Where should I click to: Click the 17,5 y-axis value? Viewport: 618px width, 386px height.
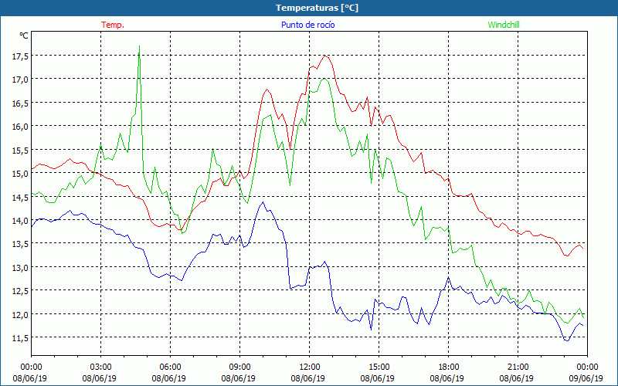pyautogui.click(x=20, y=56)
